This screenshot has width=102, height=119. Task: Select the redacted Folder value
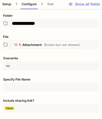pos(23,23)
